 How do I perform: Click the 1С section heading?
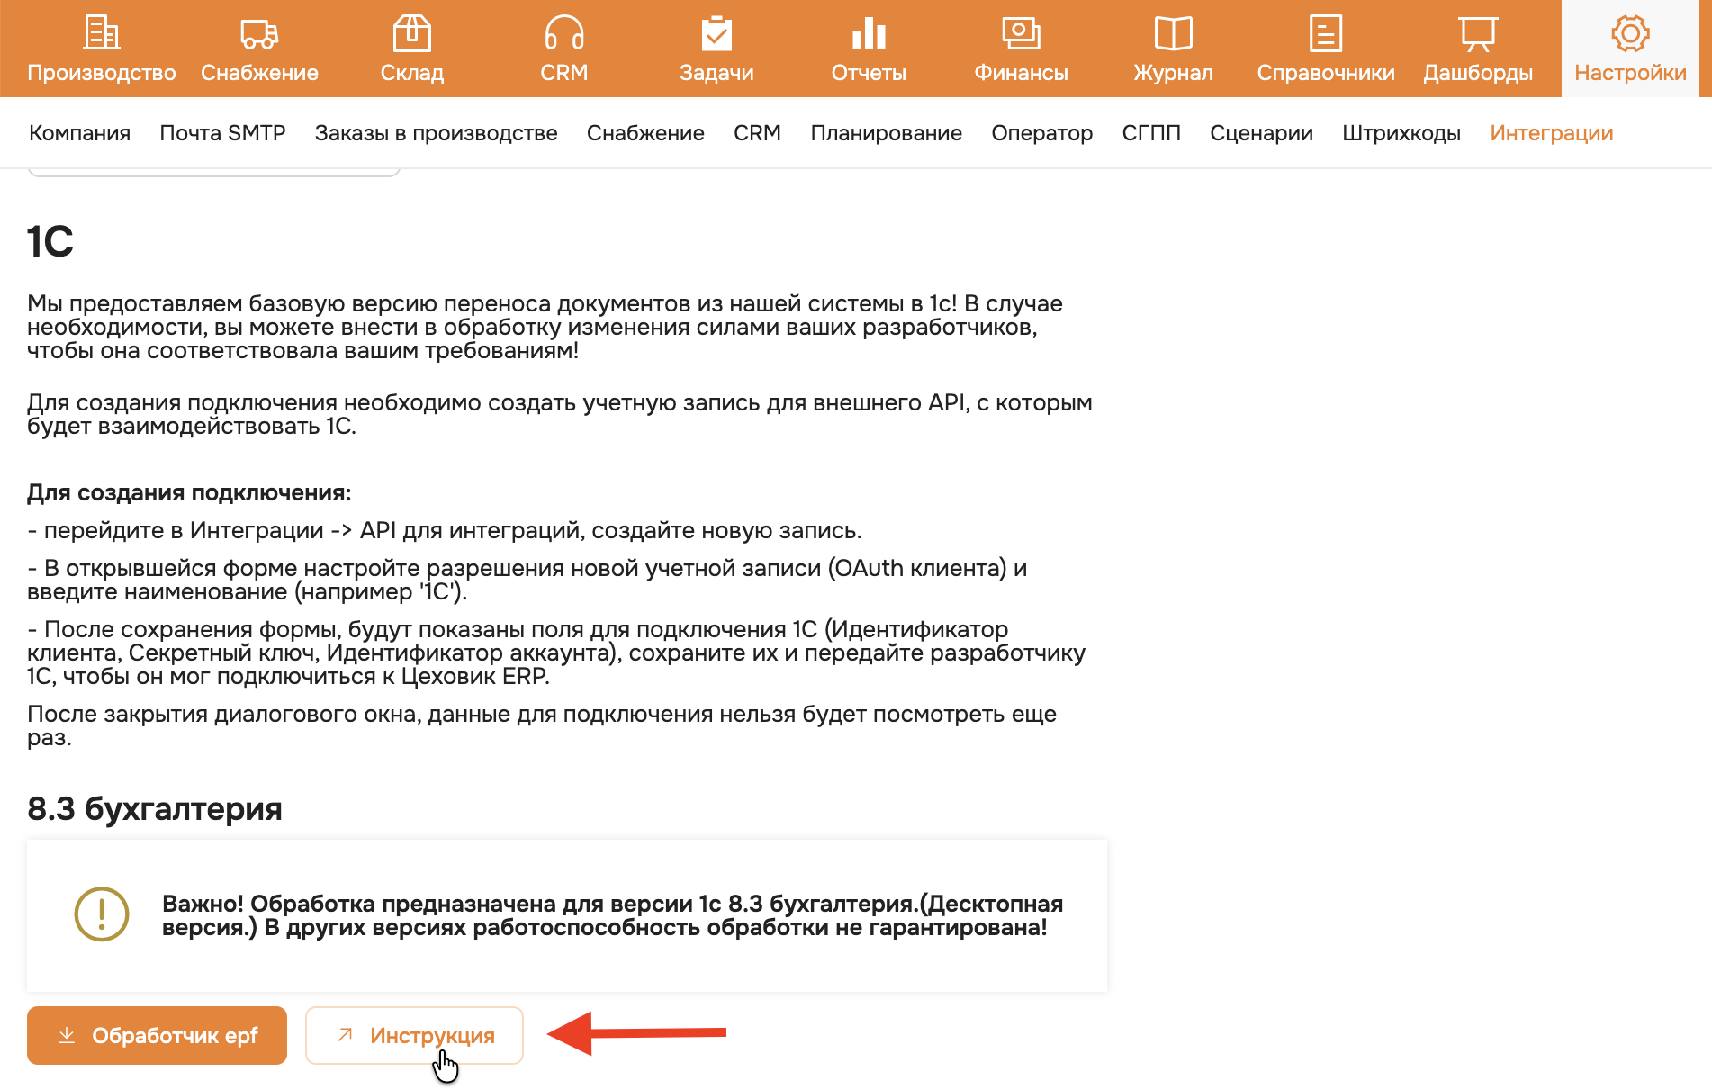(x=50, y=241)
